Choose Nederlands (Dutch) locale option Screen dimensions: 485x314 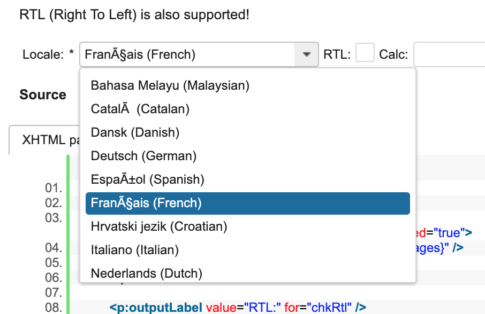coord(146,273)
